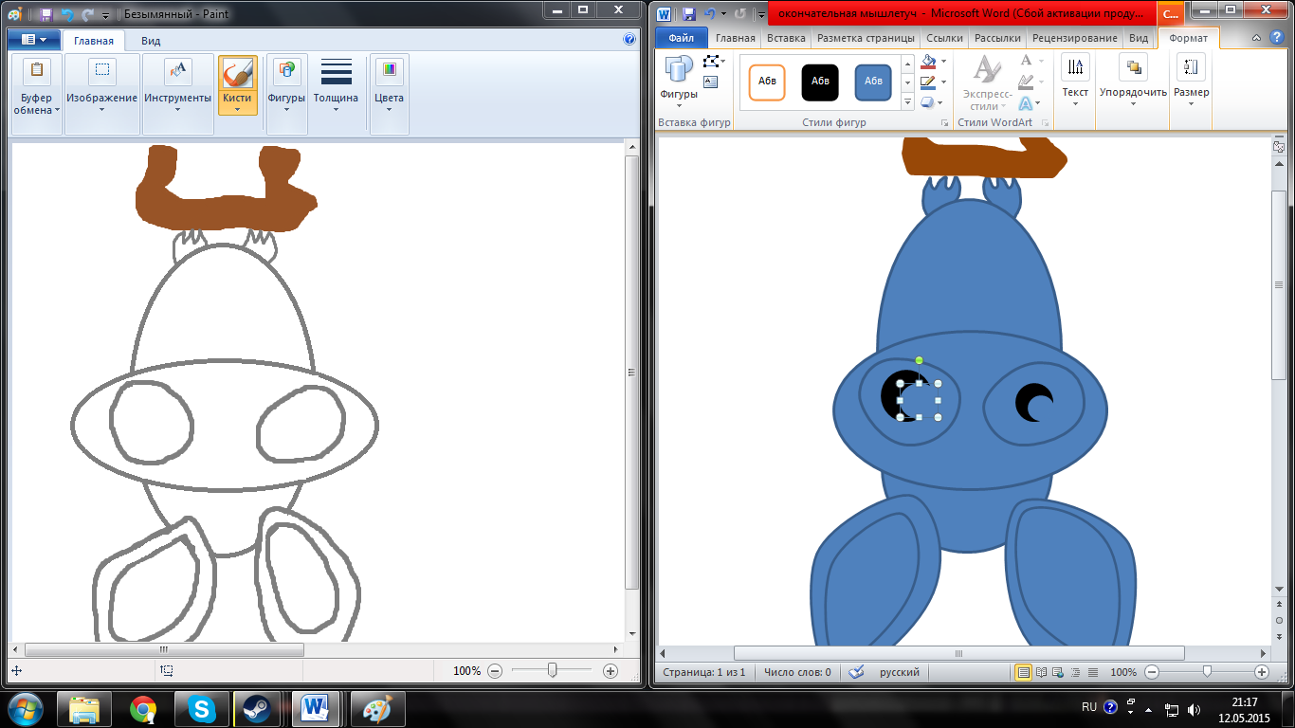This screenshot has height=728, width=1295.
Task: Open the Формат drawing tools tab
Action: tap(1188, 38)
